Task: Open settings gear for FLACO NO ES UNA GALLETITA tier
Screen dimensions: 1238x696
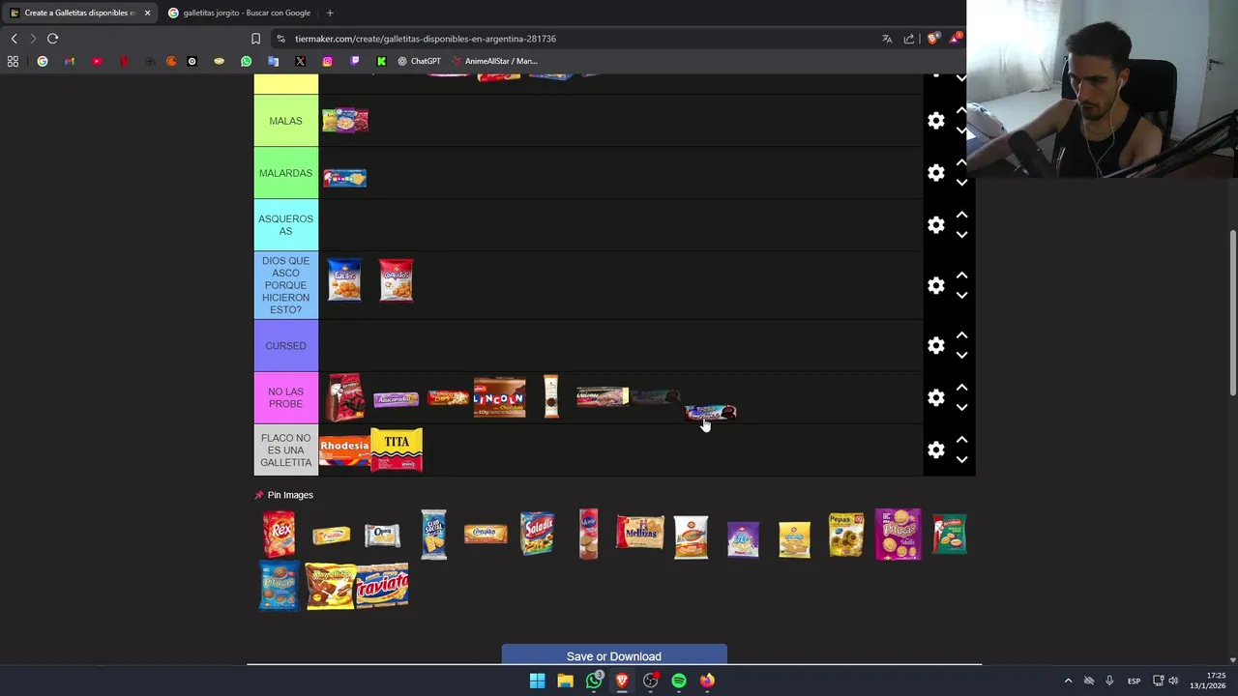Action: click(936, 449)
